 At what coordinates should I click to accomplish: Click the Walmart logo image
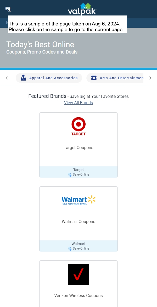[x=78, y=200]
